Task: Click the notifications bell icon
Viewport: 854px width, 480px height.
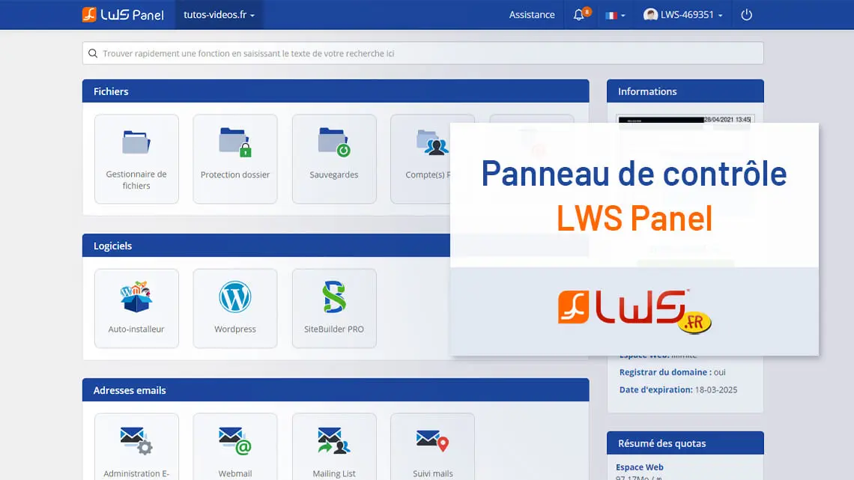Action: [x=579, y=15]
